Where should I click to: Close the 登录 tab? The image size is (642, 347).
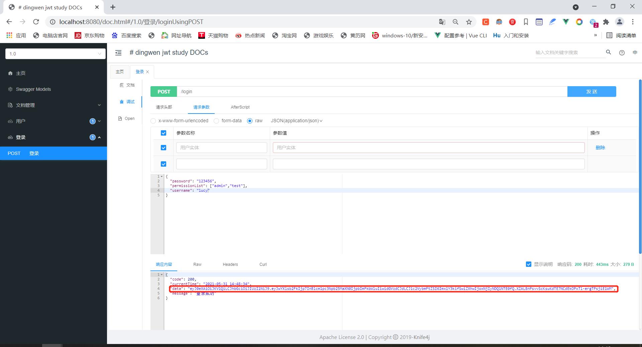click(147, 72)
